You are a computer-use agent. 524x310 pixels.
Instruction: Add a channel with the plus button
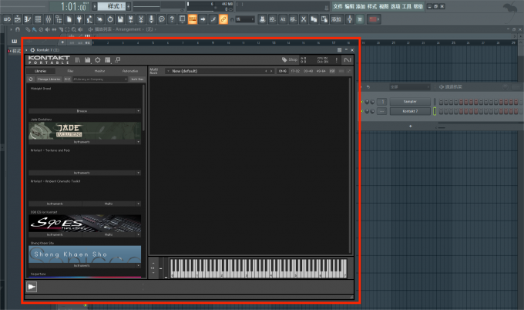coord(411,126)
